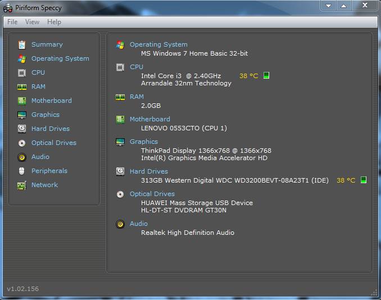
Task: View Graphics section from sidebar
Action: 46,115
